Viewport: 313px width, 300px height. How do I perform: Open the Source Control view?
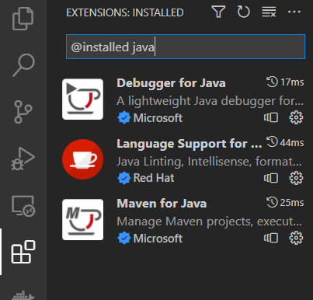23,112
